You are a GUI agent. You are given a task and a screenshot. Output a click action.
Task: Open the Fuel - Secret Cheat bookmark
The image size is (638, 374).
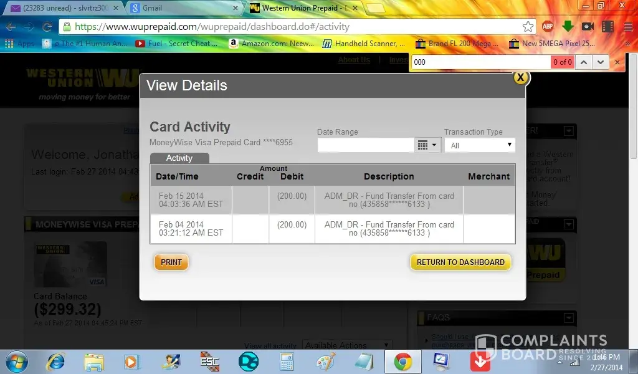[x=176, y=44]
